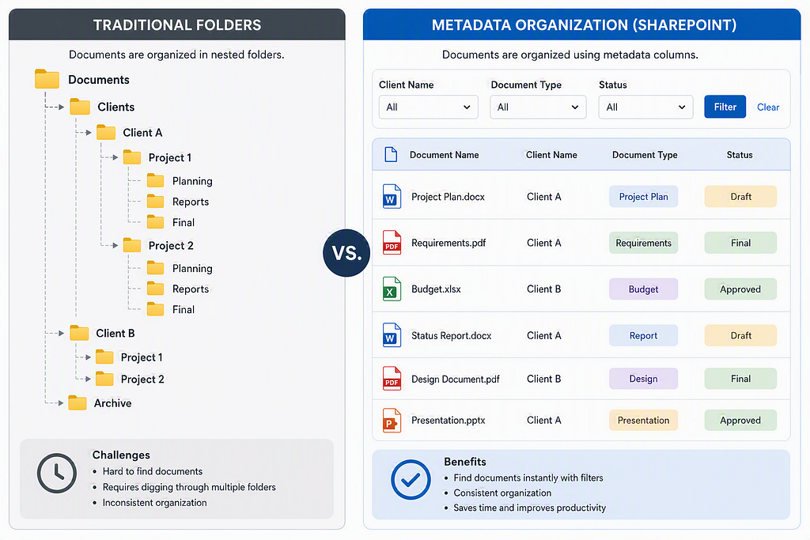Expand the Client A tree arrow
This screenshot has width=810, height=540.
[89, 133]
